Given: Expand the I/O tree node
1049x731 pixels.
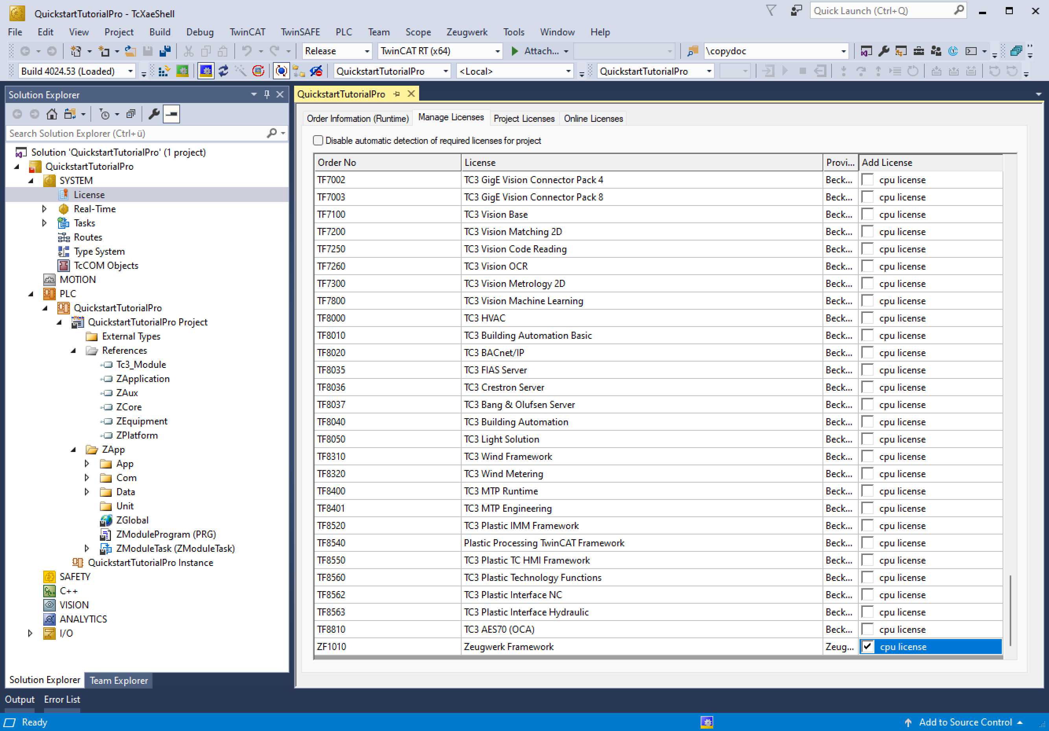Looking at the screenshot, I should 30,633.
